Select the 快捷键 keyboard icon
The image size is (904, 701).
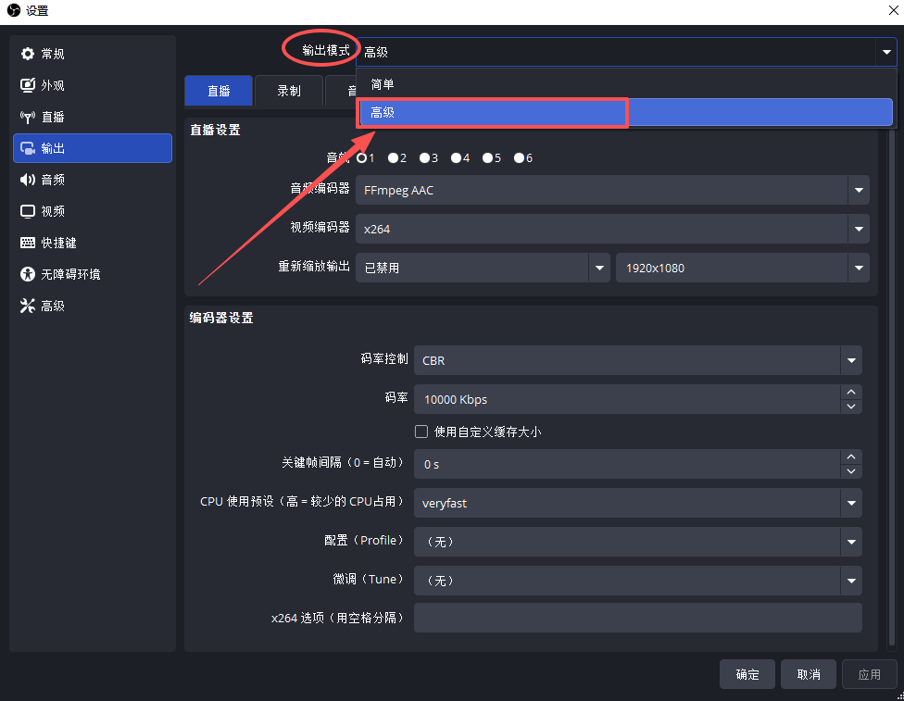pyautogui.click(x=28, y=243)
